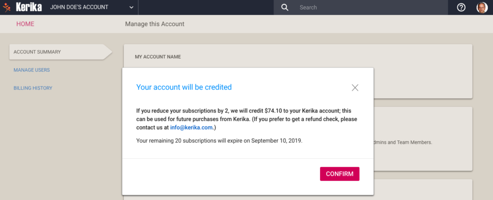Click the 'Your account will be credited' title

pyautogui.click(x=184, y=87)
